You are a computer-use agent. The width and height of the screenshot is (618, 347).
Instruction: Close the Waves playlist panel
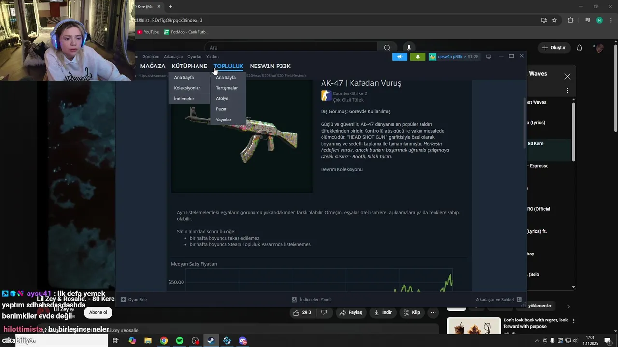pyautogui.click(x=567, y=77)
